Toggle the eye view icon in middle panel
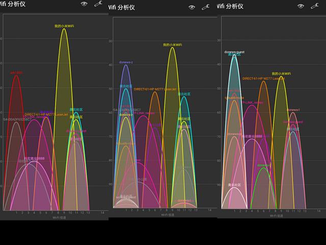The height and width of the screenshot is (245, 326). point(192,7)
